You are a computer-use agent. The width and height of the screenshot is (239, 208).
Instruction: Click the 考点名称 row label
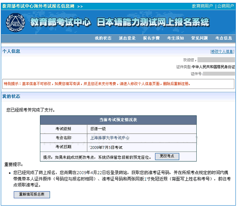tap(63, 138)
